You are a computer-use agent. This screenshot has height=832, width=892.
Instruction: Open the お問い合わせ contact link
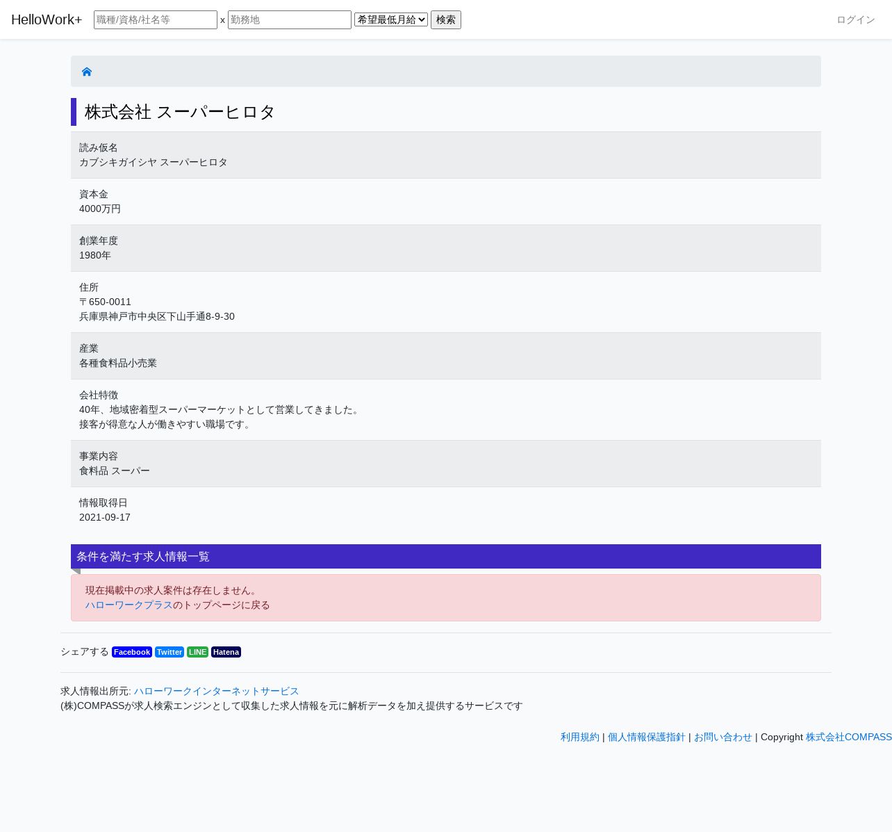click(723, 737)
